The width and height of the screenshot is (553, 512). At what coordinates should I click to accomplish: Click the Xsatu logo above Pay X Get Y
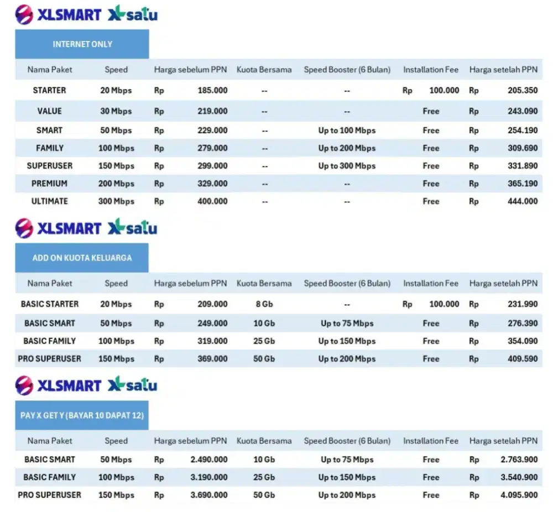point(132,384)
